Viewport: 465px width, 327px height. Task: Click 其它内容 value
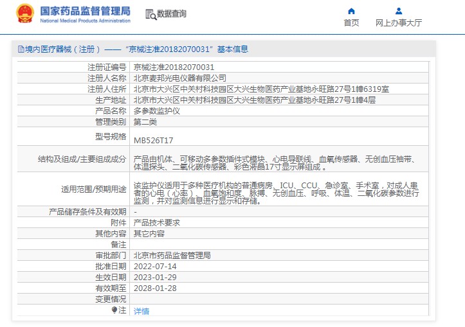point(149,234)
